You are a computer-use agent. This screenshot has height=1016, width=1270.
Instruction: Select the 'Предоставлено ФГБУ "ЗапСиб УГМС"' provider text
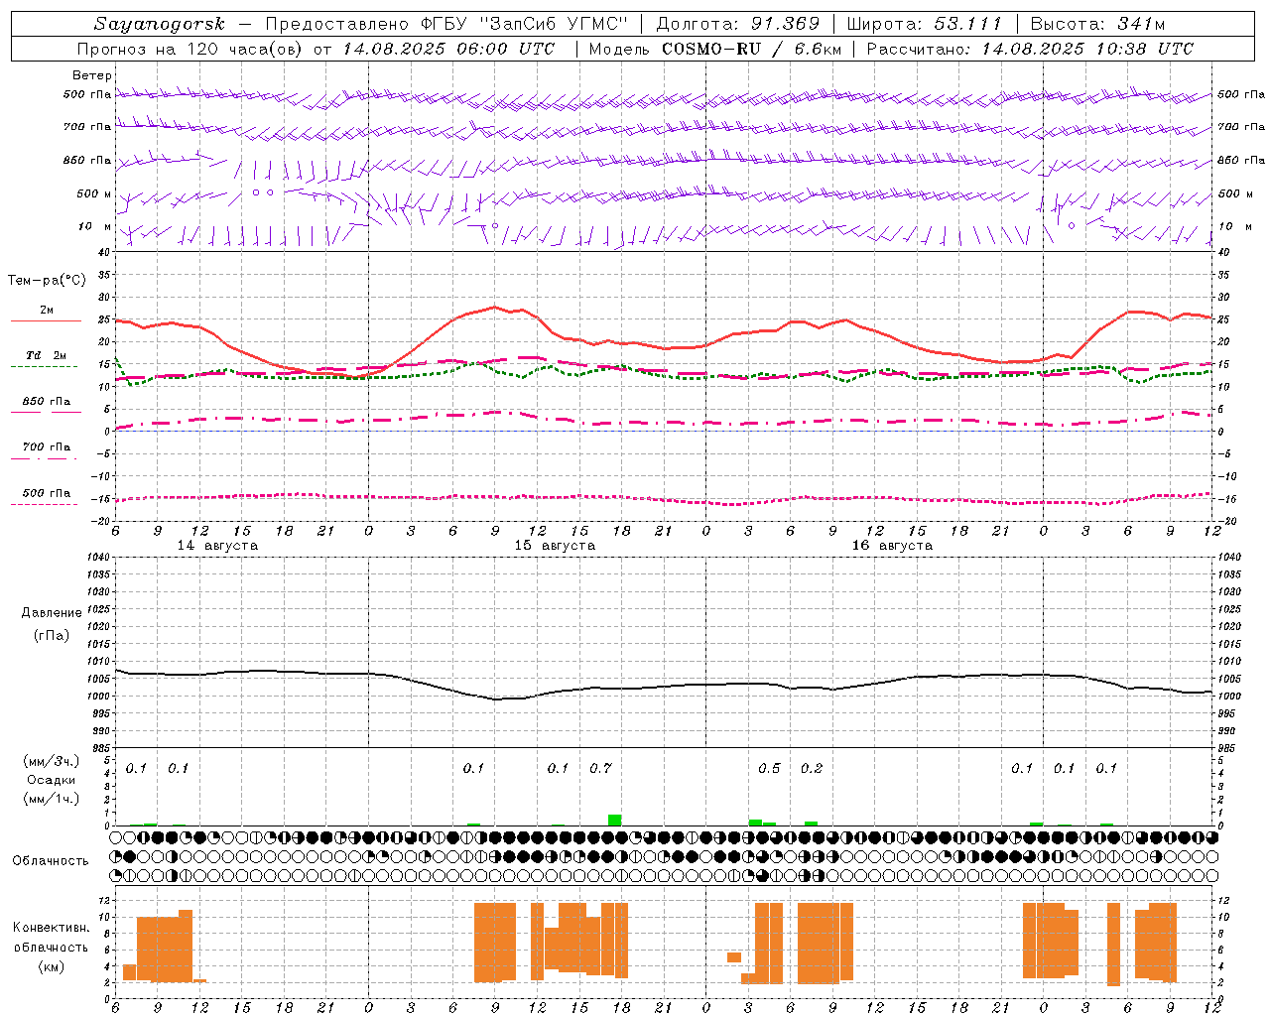click(446, 24)
